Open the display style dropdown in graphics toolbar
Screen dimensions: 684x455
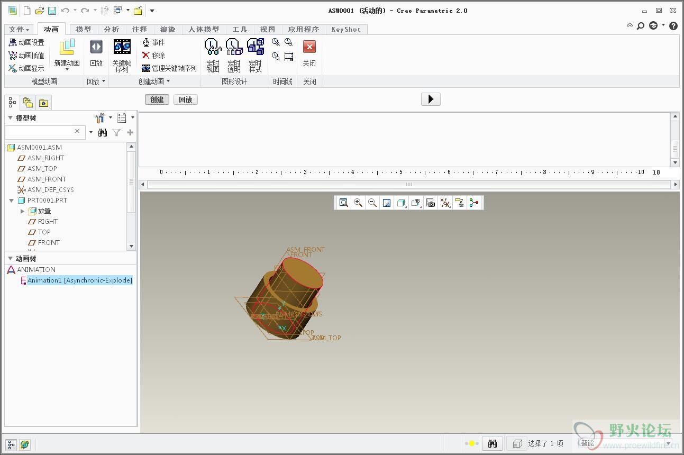[402, 203]
